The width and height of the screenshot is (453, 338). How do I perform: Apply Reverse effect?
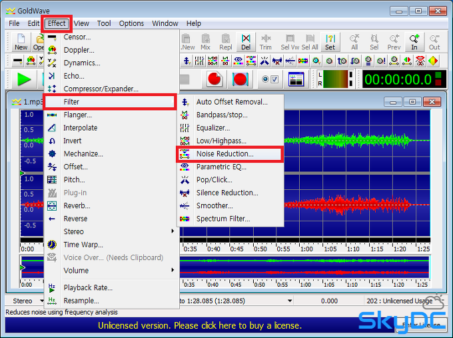[x=111, y=219]
